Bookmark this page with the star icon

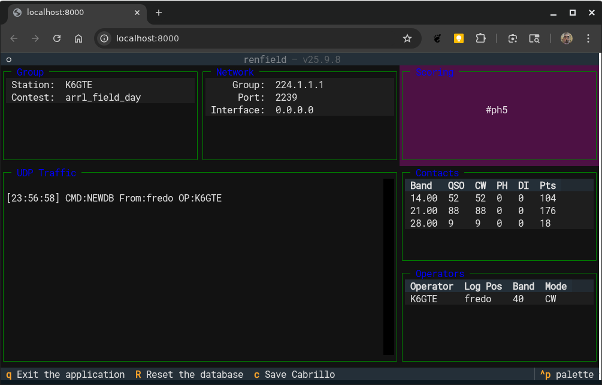(x=407, y=38)
